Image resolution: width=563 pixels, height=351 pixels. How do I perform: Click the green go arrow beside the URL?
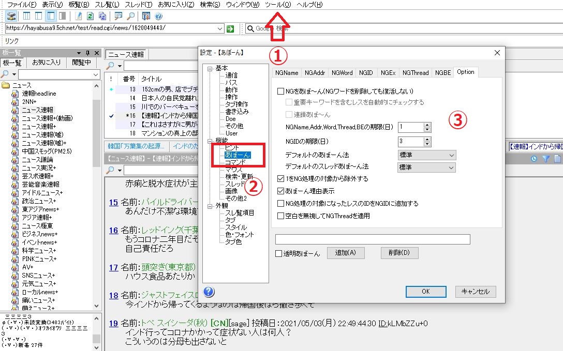click(x=230, y=28)
